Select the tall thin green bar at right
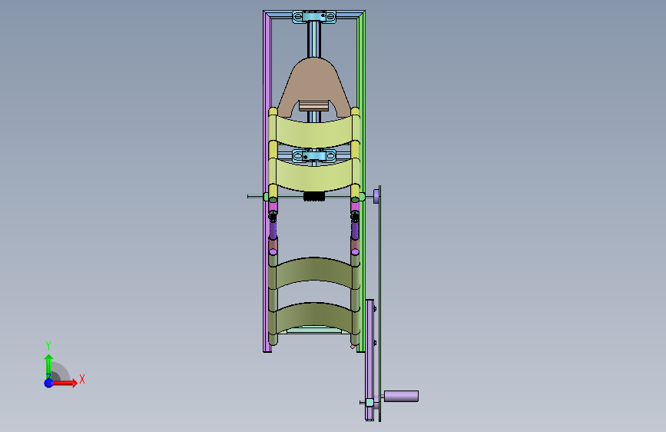Viewport: 666px width, 432px height. tap(379, 303)
